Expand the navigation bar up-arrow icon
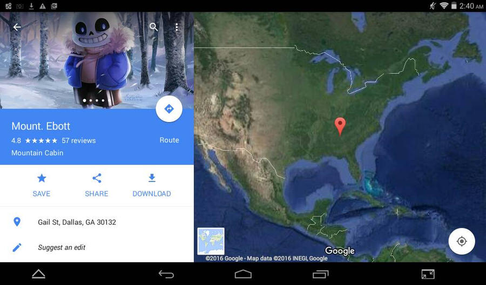 pyautogui.click(x=39, y=274)
